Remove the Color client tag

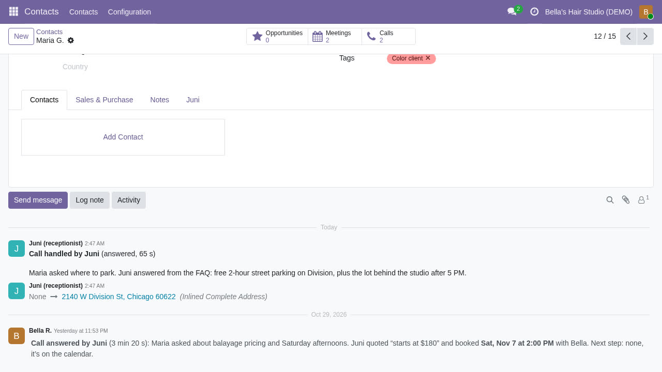tap(428, 58)
